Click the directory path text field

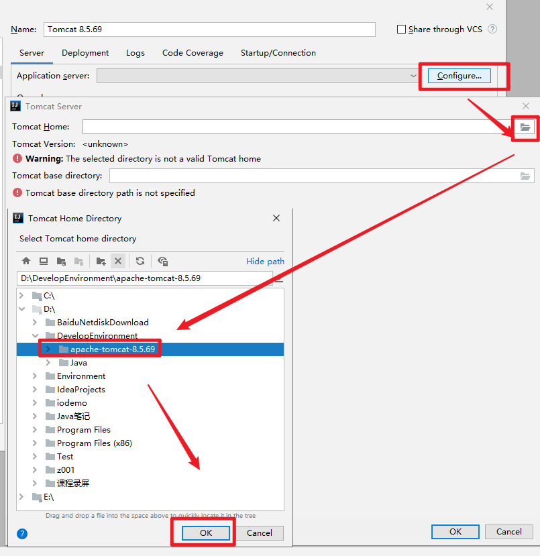point(145,278)
